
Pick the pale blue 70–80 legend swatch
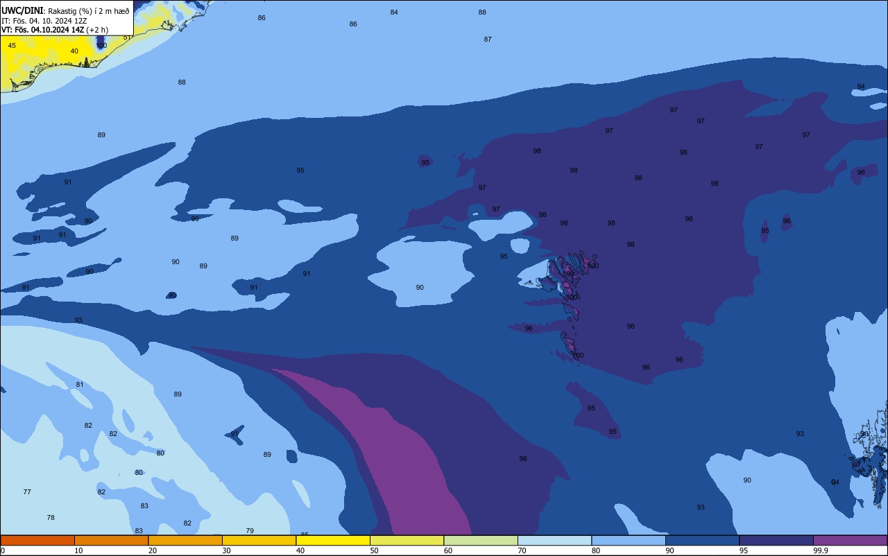[554, 540]
